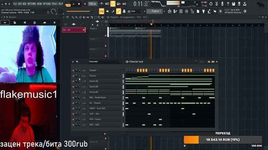268x150 pixels.
Task: Select the playlist mute tool icon
Action: click(84, 17)
